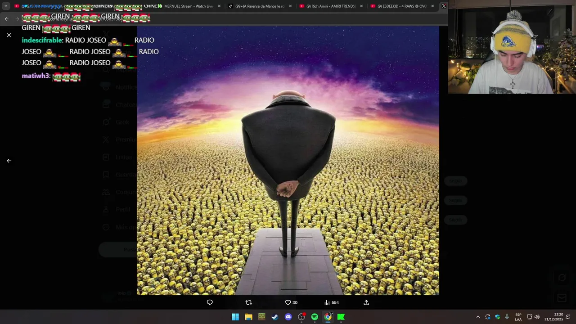Click the webcam overlay feed
Viewport: 576px width, 324px height.
[x=512, y=47]
